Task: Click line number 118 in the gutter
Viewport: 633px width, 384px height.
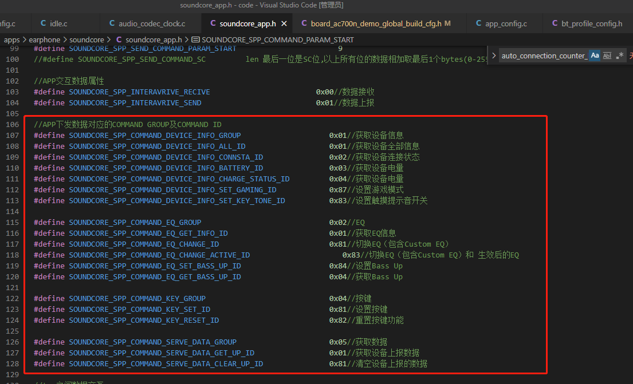Action: click(x=13, y=255)
